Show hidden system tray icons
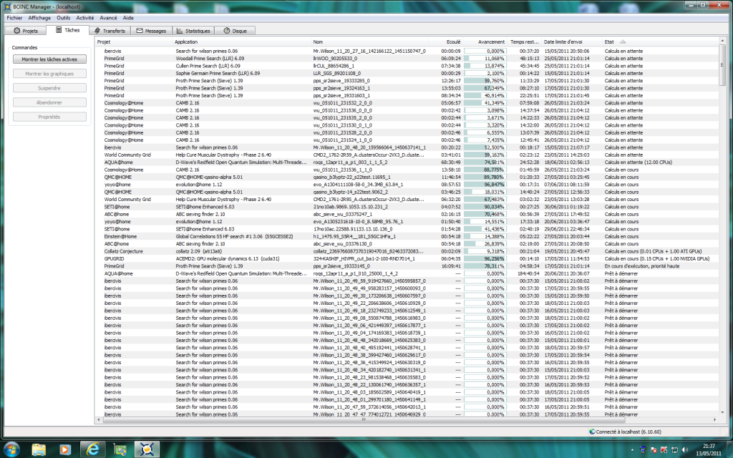This screenshot has width=733, height=458. pyautogui.click(x=633, y=450)
